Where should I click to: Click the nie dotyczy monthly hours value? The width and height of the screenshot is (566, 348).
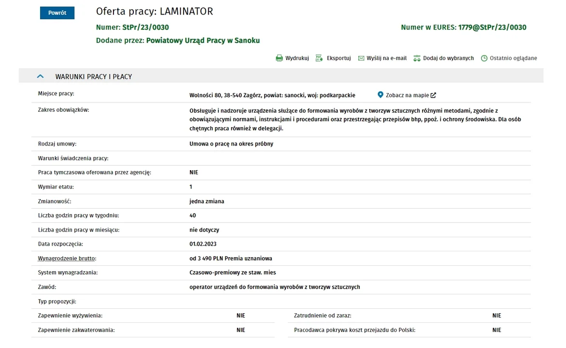click(x=204, y=230)
